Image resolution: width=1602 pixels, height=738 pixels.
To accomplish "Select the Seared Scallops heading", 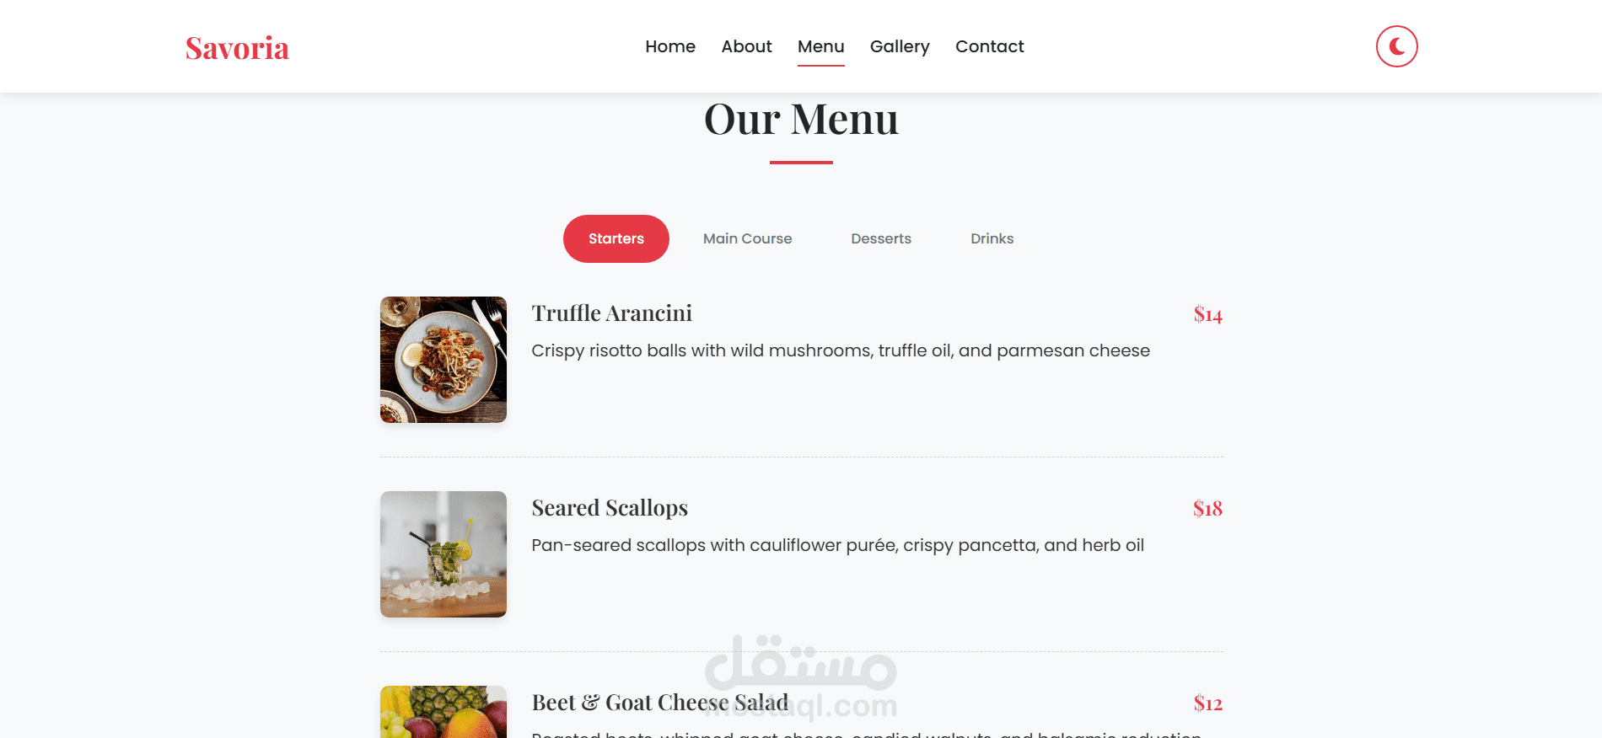I will click(x=610, y=508).
